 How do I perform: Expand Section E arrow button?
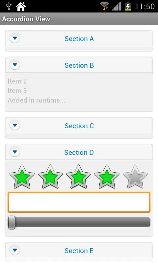tap(15, 250)
